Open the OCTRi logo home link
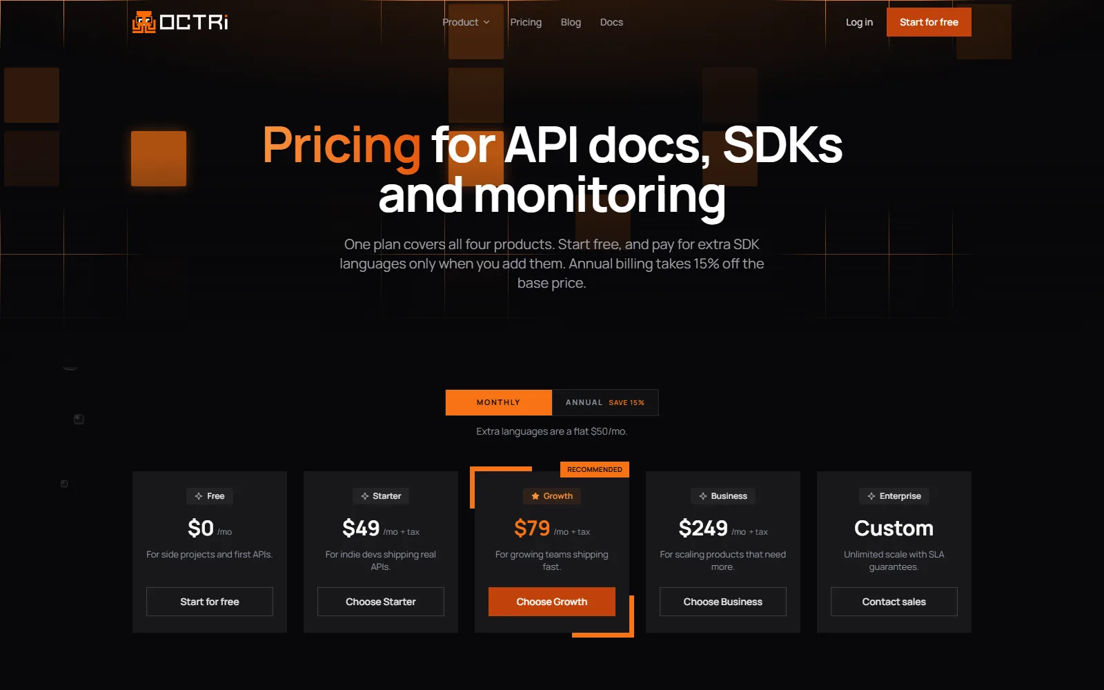The width and height of the screenshot is (1104, 690). 180,22
